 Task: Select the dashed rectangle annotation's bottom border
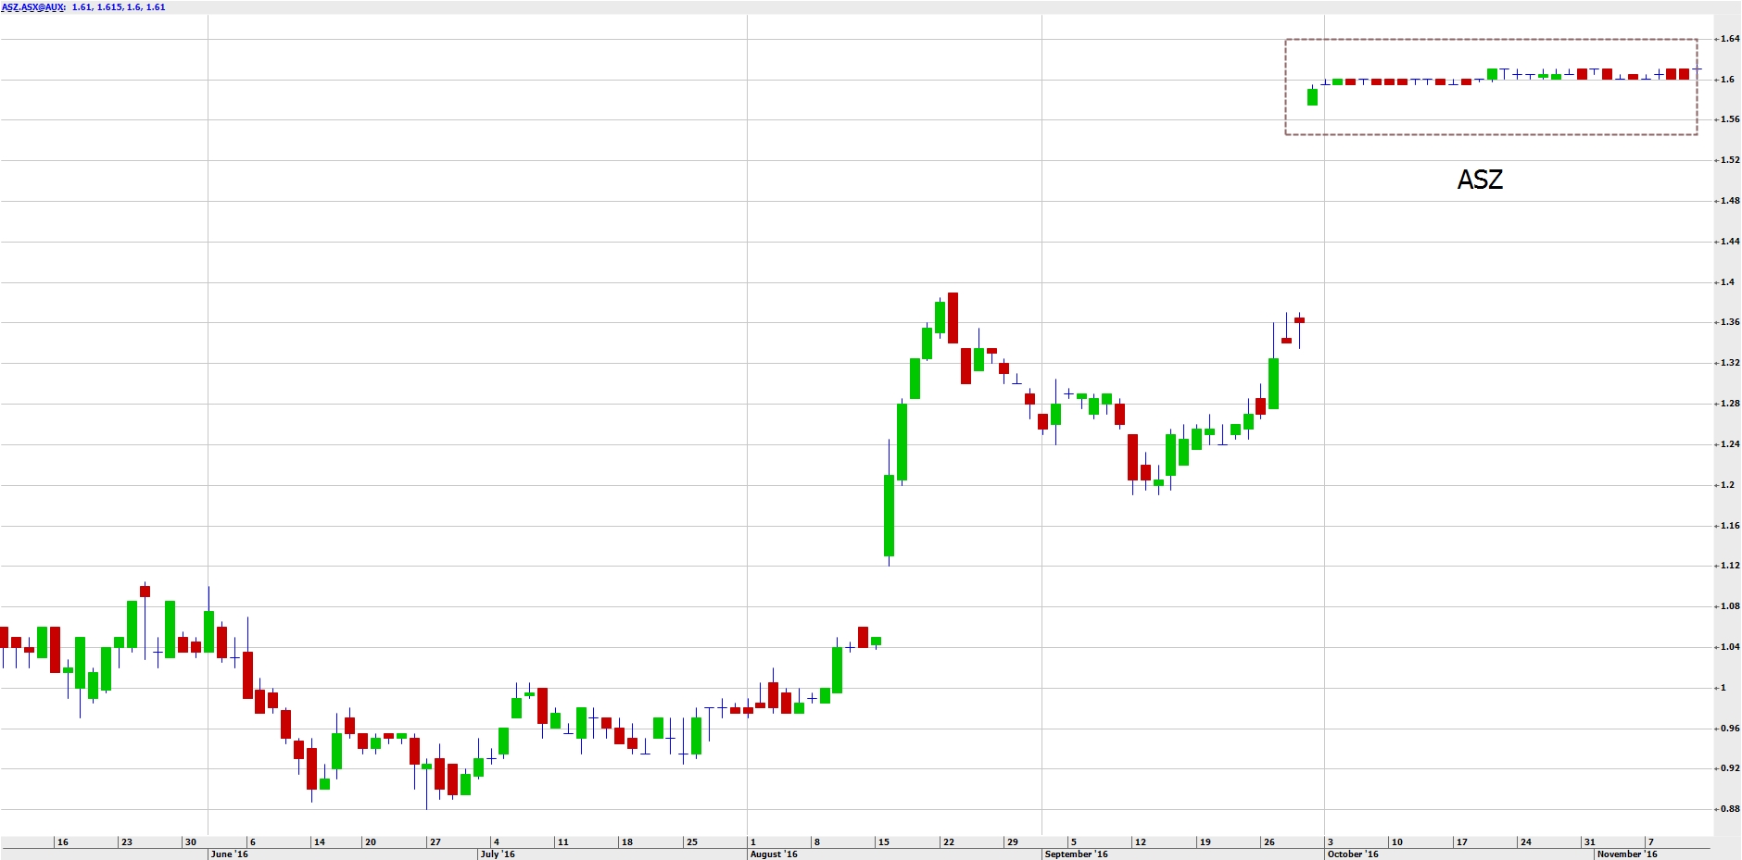tap(1490, 135)
